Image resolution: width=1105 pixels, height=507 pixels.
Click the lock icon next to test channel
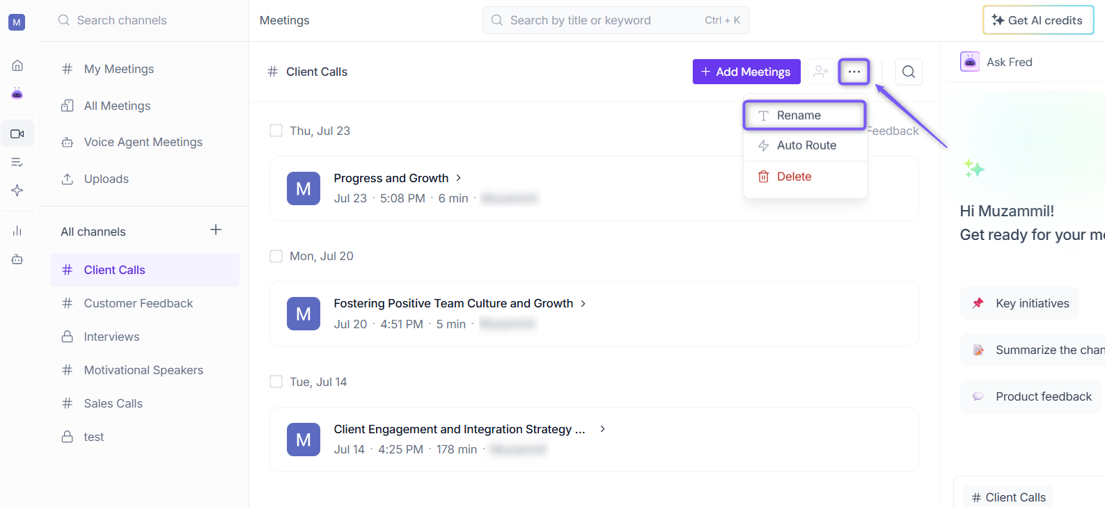pos(68,437)
